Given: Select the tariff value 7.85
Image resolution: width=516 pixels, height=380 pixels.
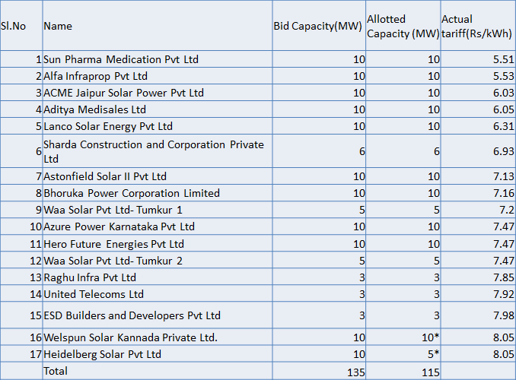Looking at the screenshot, I should click(x=504, y=277).
